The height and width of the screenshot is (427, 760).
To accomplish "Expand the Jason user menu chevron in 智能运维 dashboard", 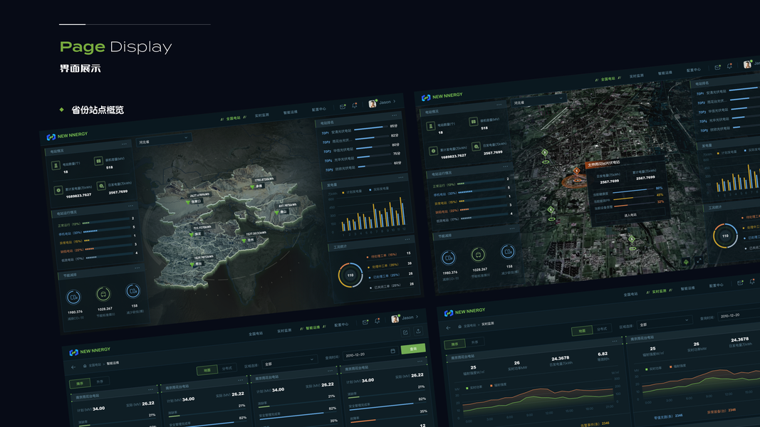I will click(x=417, y=317).
